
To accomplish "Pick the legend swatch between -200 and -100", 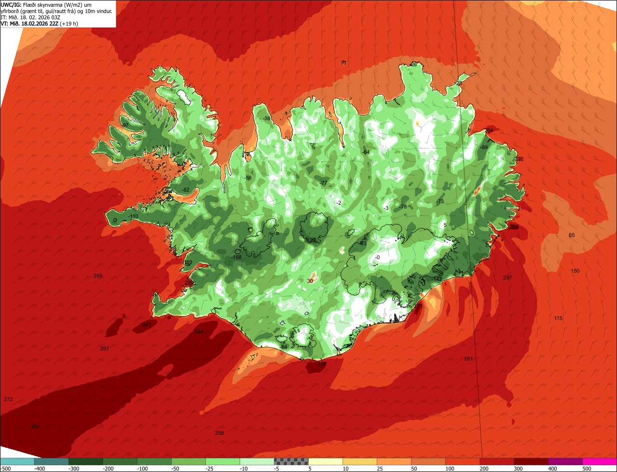I will (x=120, y=461).
